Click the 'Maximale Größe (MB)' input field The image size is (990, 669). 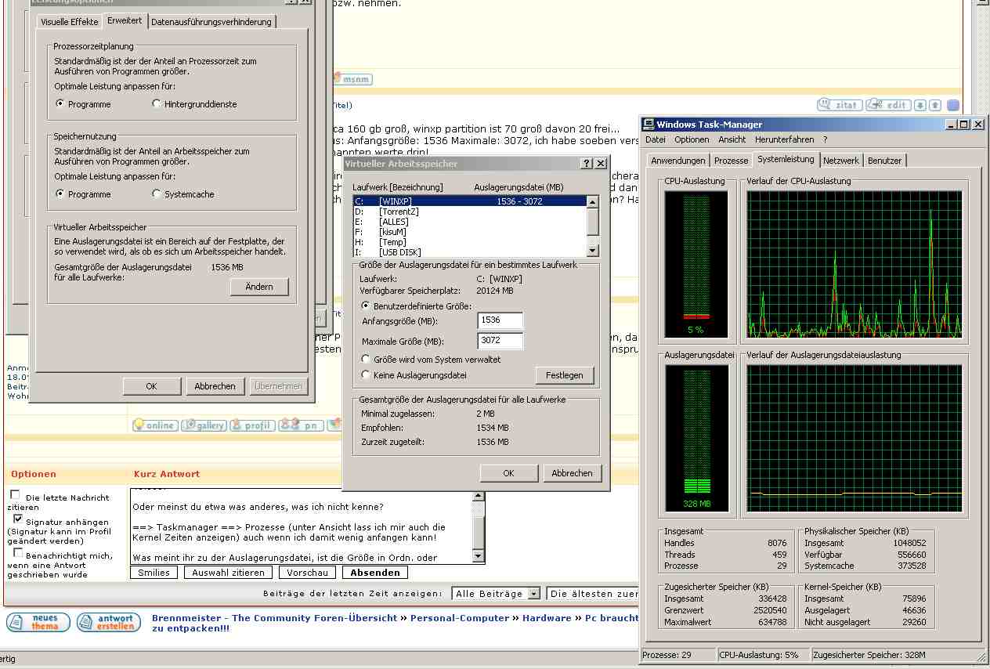click(500, 342)
